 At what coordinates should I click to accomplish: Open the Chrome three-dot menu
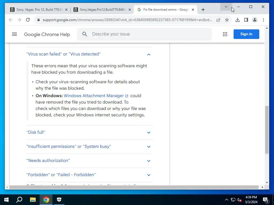263,20
